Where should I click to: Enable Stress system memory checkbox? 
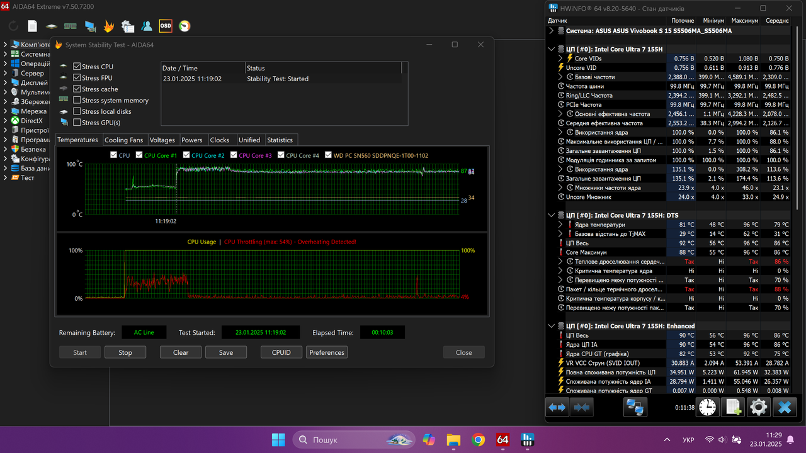coord(77,100)
